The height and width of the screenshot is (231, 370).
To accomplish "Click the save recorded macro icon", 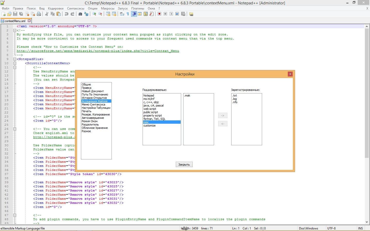I will coord(183,14).
